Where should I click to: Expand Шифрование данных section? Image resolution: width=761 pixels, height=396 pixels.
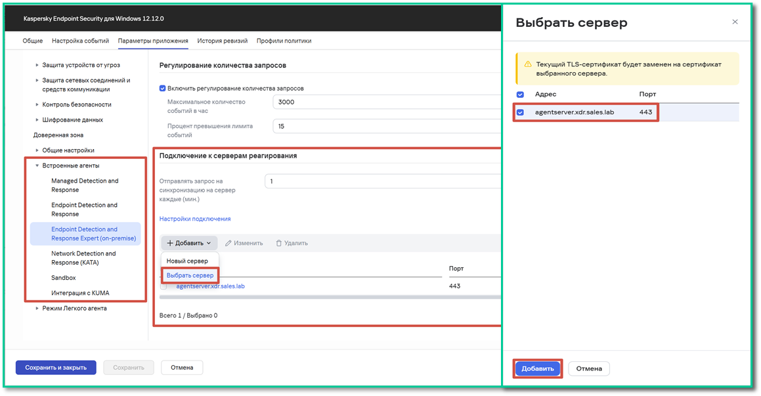tap(37, 120)
